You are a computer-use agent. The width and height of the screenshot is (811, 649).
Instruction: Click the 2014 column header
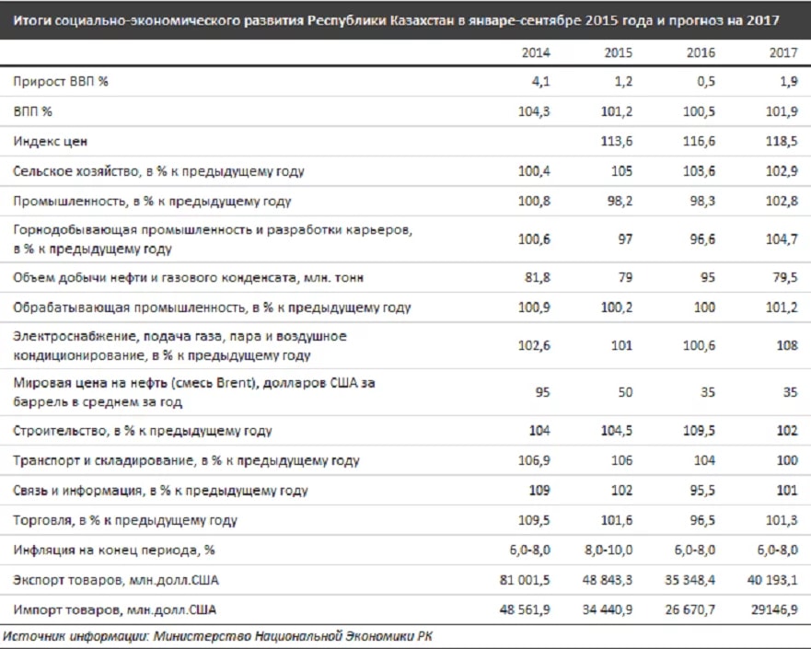pos(536,52)
